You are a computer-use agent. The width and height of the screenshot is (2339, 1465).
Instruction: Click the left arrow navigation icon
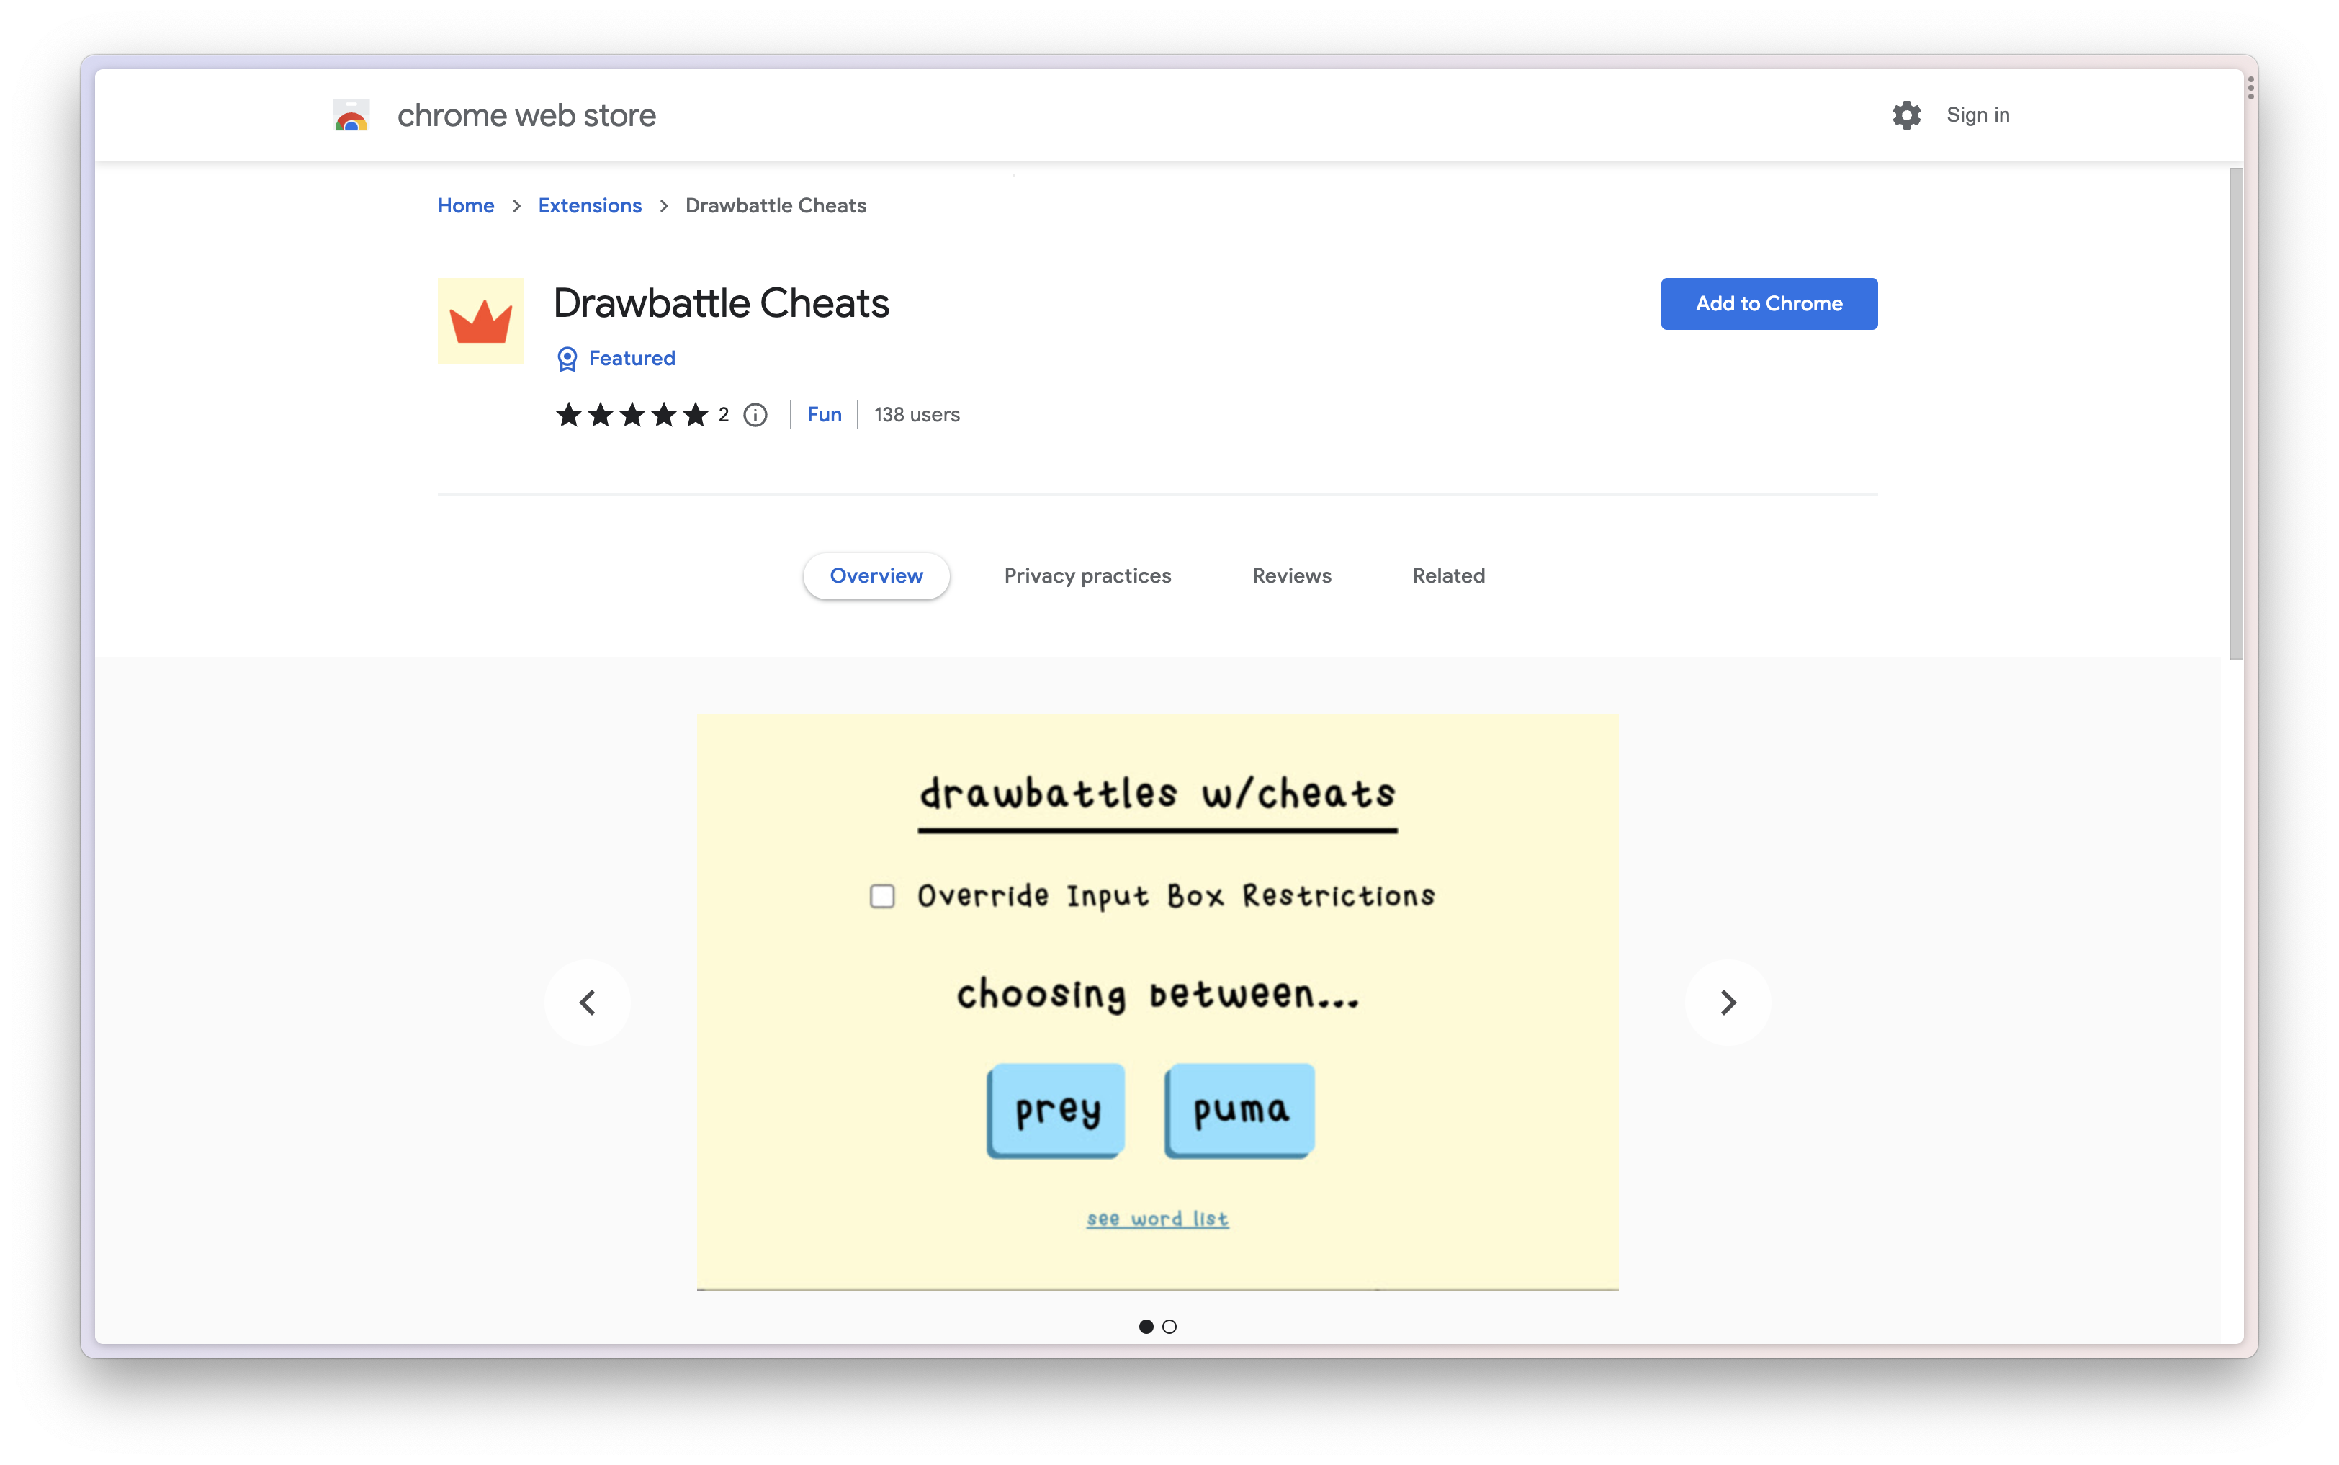click(589, 1003)
